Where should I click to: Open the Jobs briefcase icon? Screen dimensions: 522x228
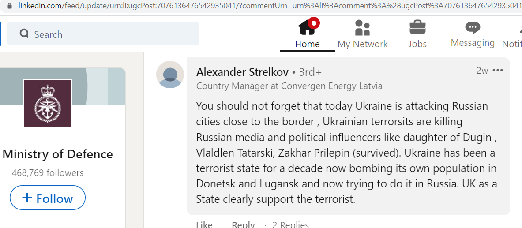tap(417, 27)
